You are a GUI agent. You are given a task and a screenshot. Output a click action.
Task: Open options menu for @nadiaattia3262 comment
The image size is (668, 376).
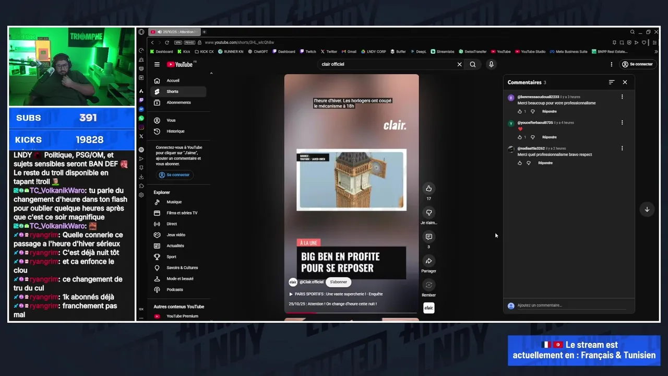[622, 148]
